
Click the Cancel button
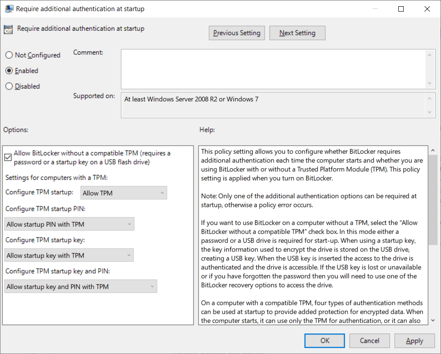(369, 341)
